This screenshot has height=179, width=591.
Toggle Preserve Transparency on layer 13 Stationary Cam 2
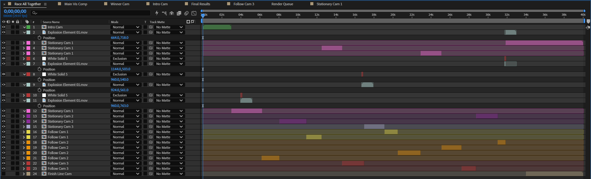(x=145, y=116)
